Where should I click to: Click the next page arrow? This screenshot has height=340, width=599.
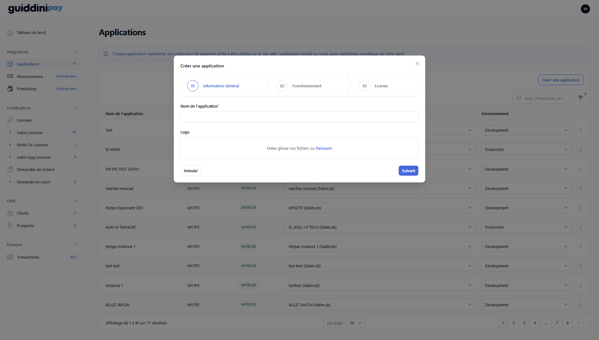click(x=578, y=323)
